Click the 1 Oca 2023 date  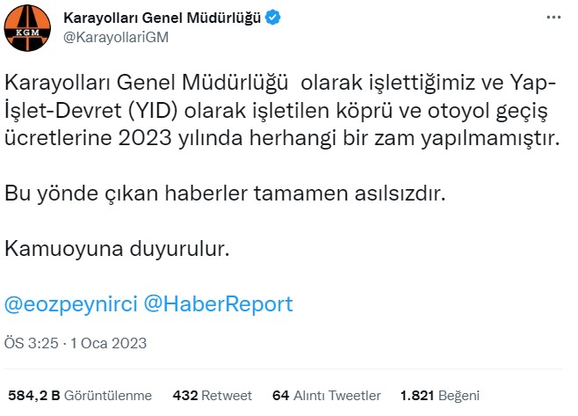coord(112,343)
